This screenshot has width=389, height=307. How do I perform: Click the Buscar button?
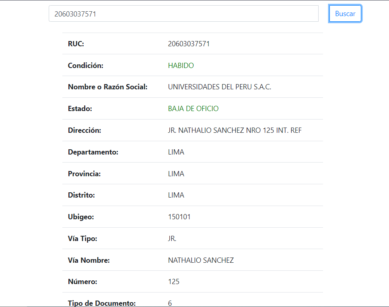click(345, 13)
